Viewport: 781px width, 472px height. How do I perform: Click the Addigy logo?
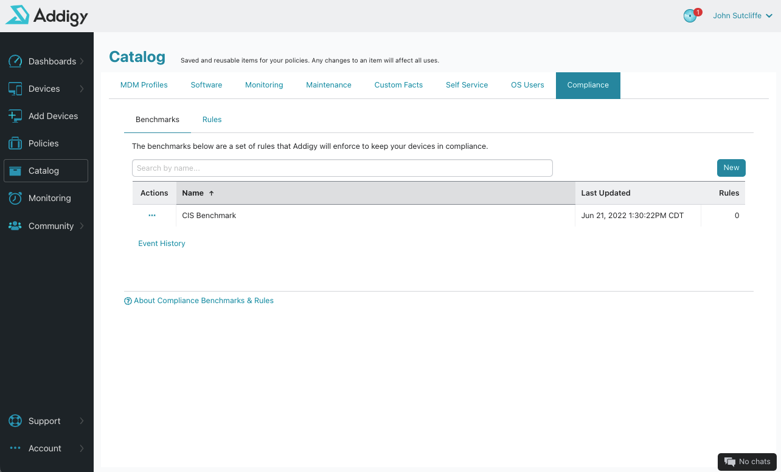point(47,16)
